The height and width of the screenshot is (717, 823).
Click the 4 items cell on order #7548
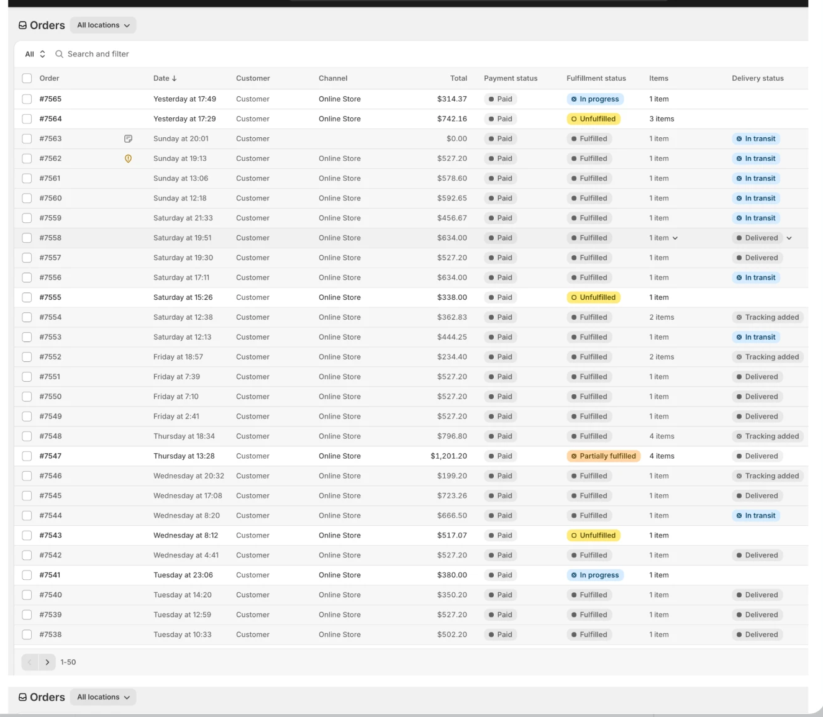(x=662, y=436)
